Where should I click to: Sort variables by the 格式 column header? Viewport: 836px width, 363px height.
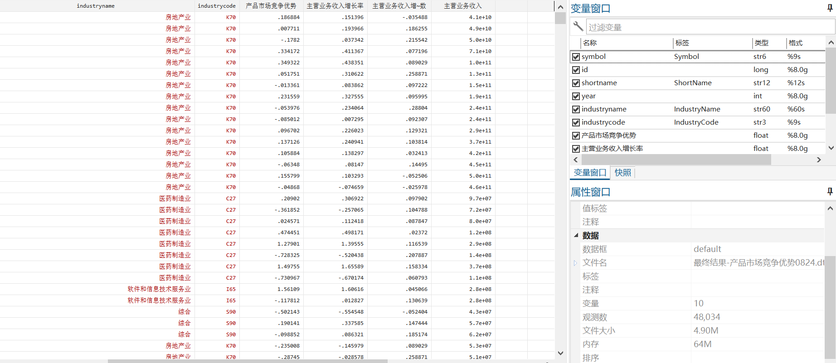[805, 43]
